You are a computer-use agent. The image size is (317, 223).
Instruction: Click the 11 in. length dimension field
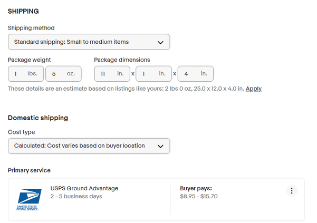coord(112,74)
